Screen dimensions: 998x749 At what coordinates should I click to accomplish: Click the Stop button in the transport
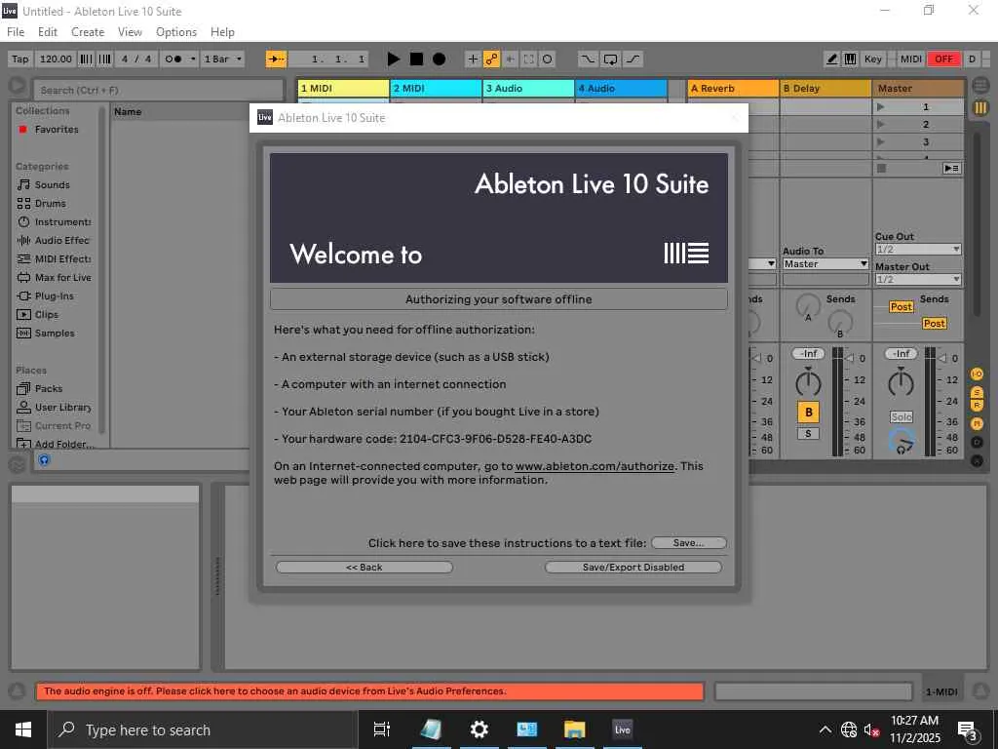pos(416,59)
